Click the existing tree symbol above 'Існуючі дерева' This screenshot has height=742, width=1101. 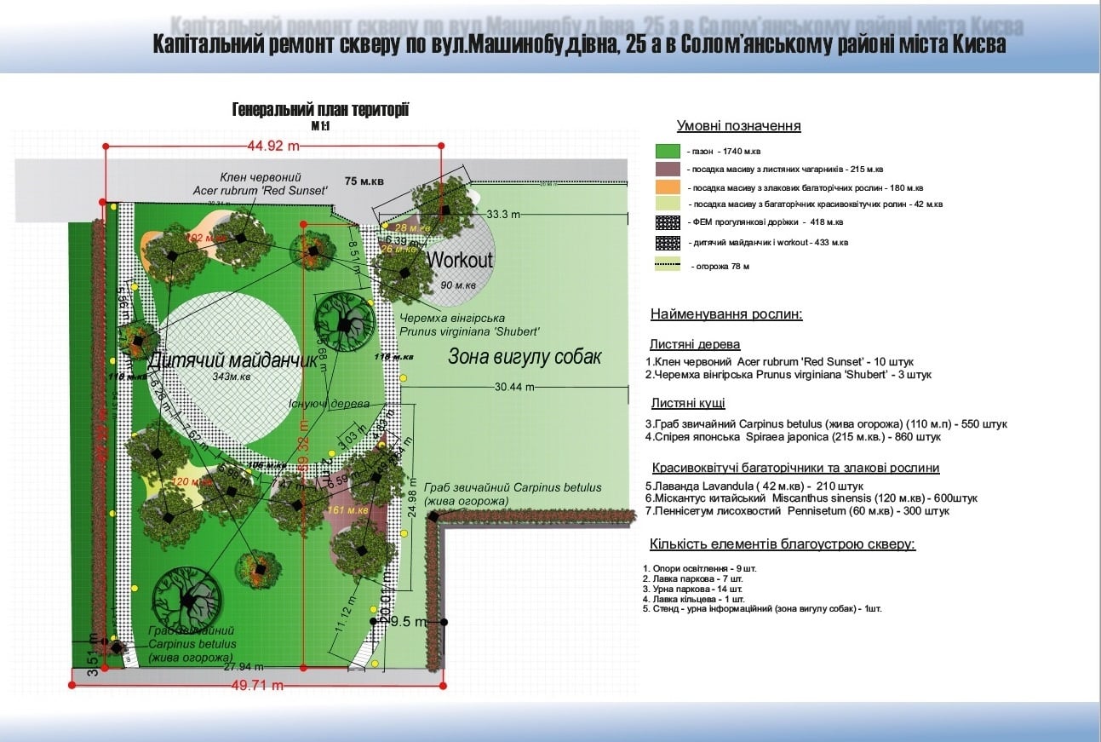(344, 322)
